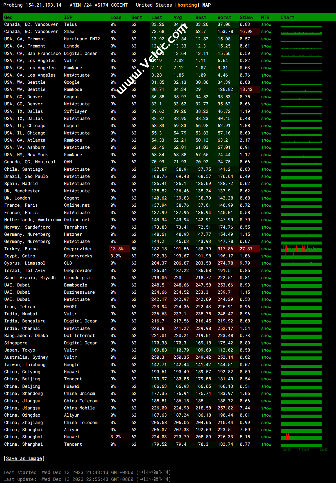Click the Sent column header
336x483 pixels.
(x=137, y=17)
